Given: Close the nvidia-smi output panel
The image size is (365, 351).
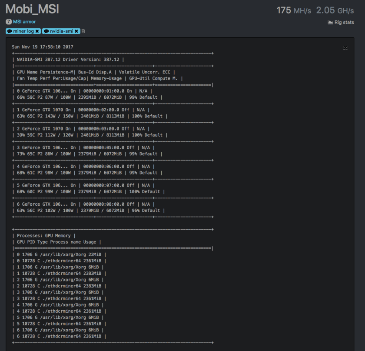Looking at the screenshot, I should tap(345, 48).
